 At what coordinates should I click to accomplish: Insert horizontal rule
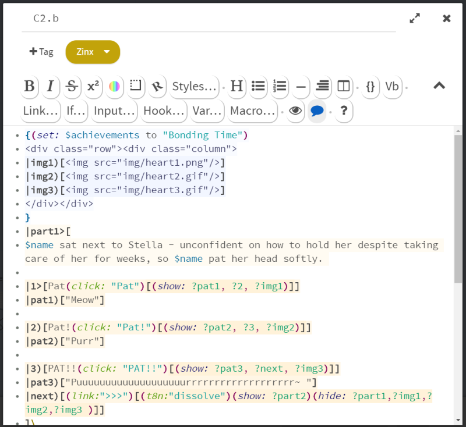pos(301,86)
